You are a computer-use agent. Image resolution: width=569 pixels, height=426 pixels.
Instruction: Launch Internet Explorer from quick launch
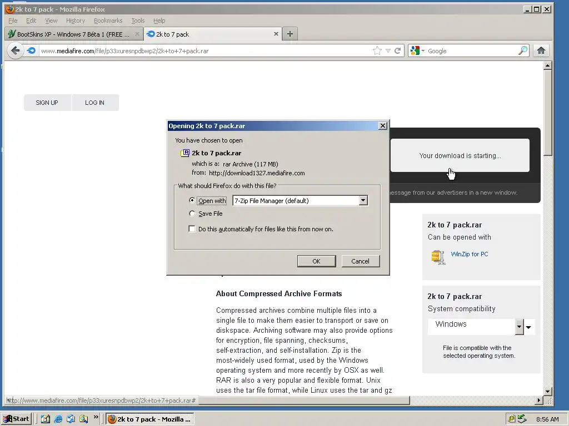click(x=58, y=419)
